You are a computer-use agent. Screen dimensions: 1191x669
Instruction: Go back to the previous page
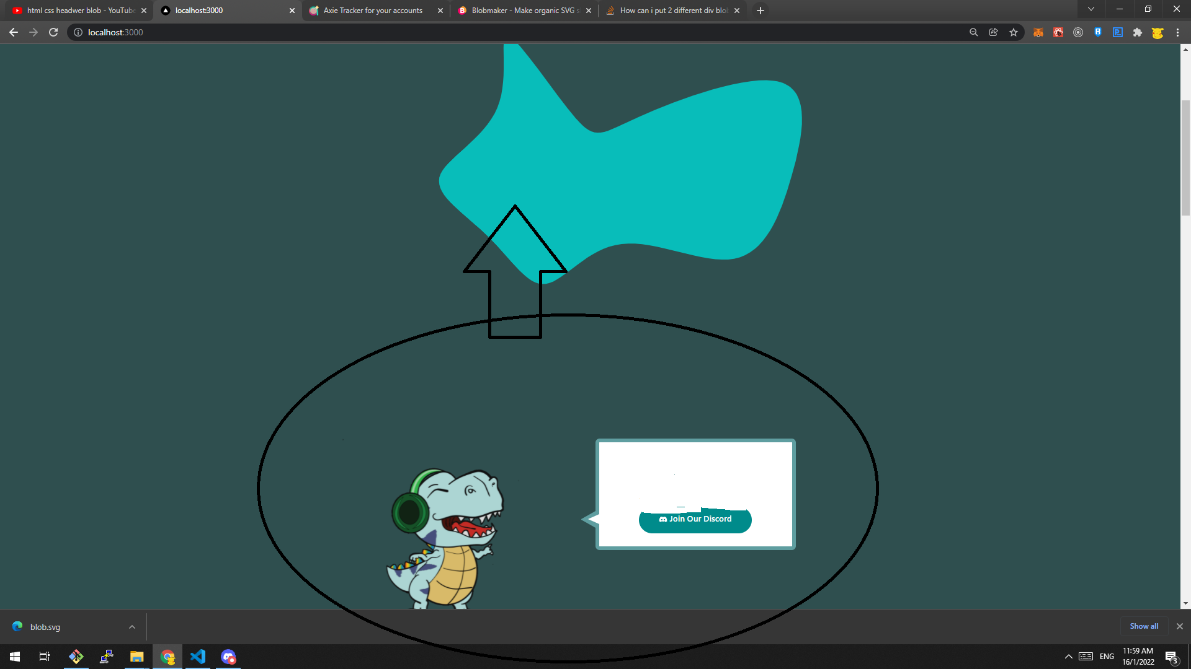(x=14, y=32)
